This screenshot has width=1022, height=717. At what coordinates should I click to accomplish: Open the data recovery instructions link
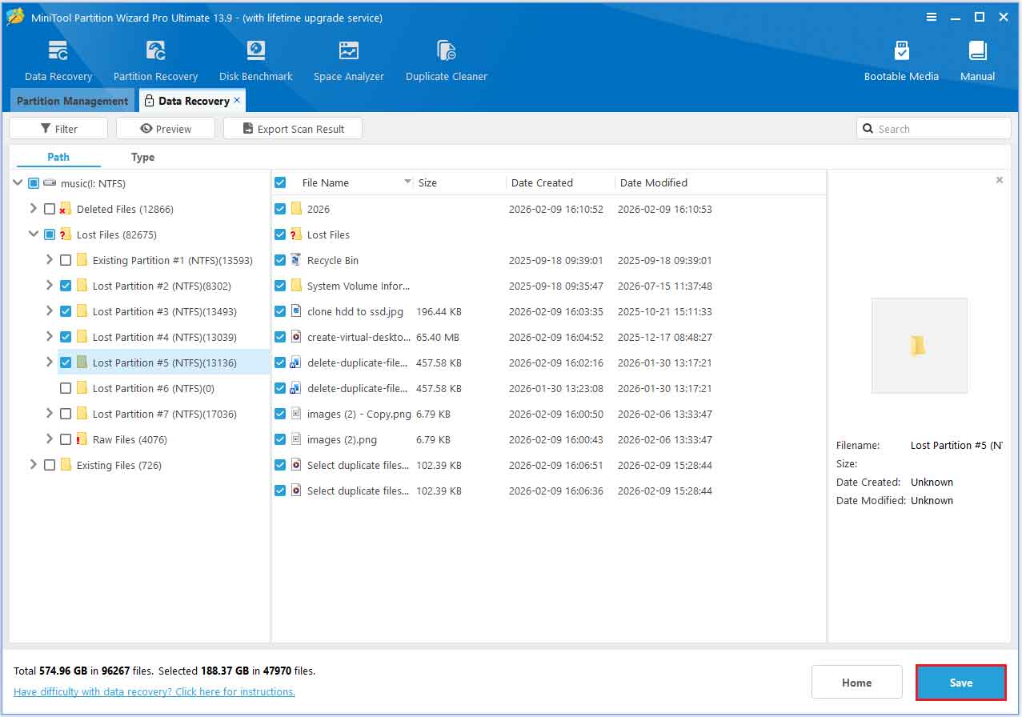tap(154, 691)
